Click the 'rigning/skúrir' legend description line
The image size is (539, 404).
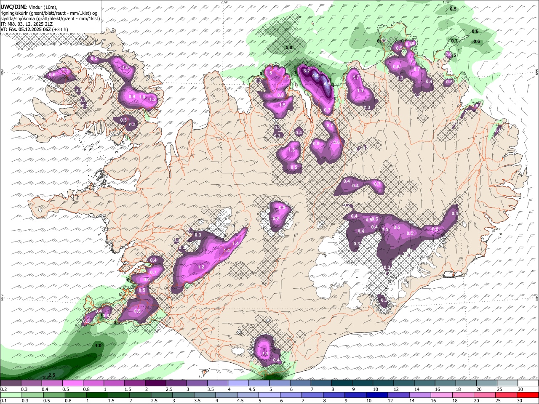click(50, 13)
